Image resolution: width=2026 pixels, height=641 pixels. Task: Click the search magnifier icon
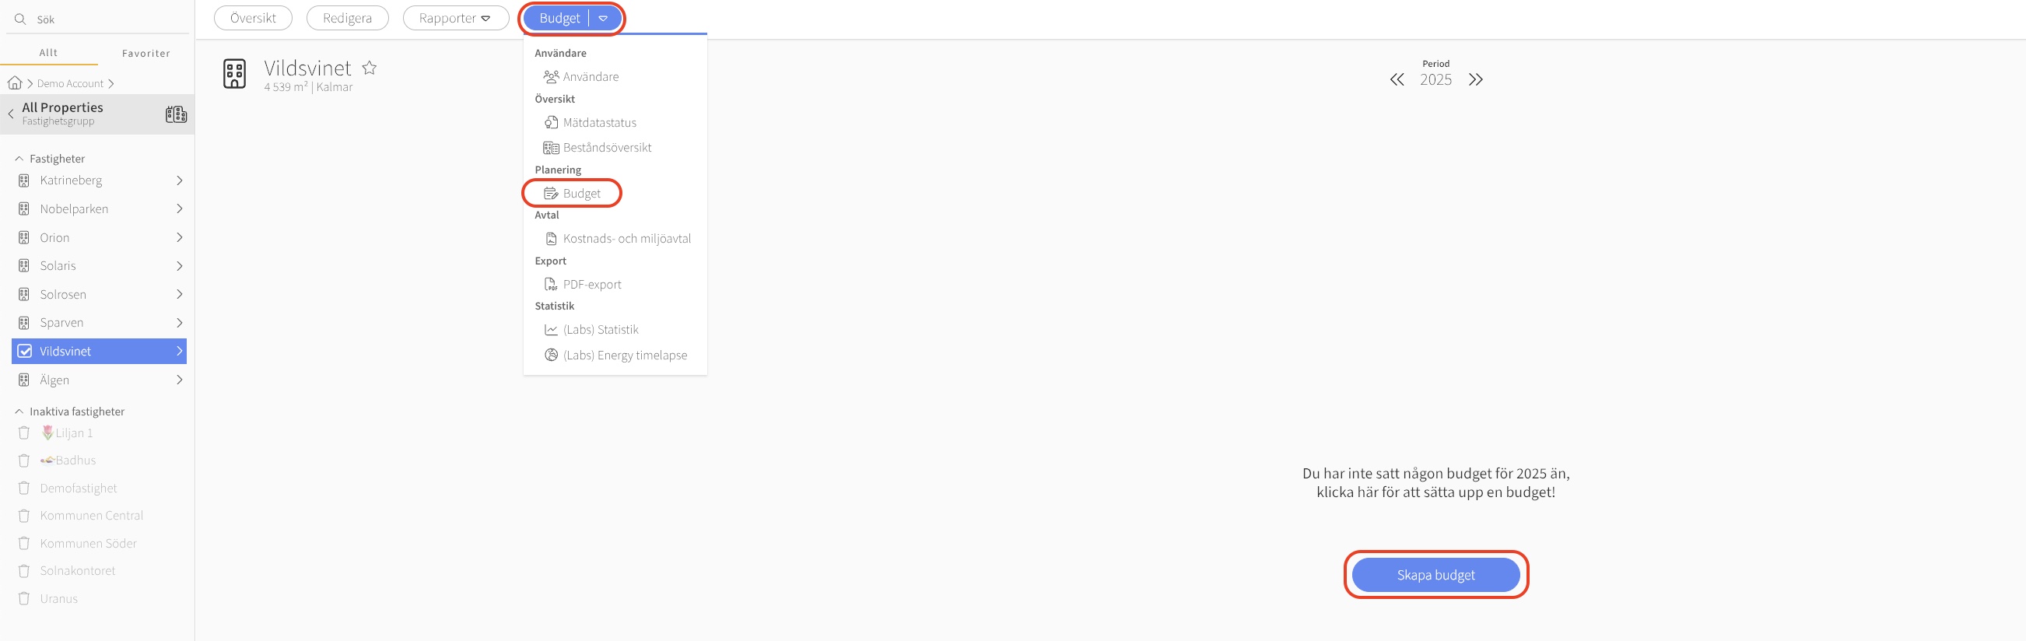(x=20, y=19)
